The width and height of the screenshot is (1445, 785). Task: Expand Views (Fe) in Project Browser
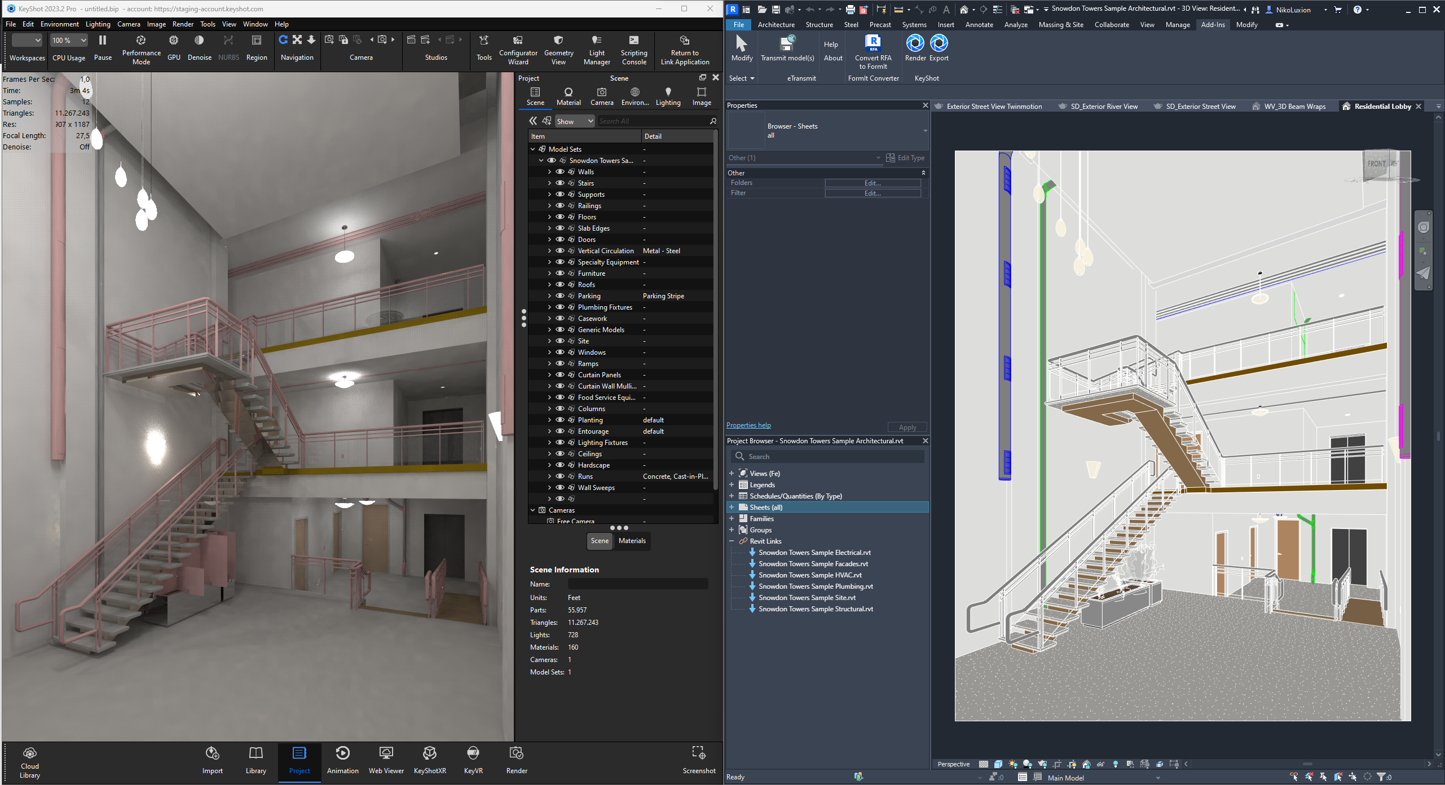point(732,474)
